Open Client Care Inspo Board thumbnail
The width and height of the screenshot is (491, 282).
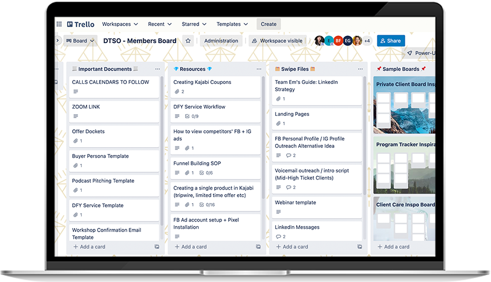404,219
